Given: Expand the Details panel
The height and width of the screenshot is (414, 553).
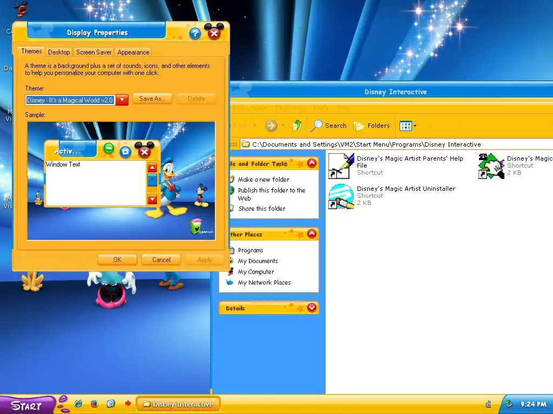Looking at the screenshot, I should tap(312, 308).
